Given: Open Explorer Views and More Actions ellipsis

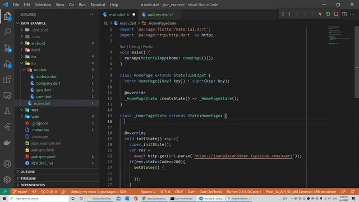Looking at the screenshot, I should pos(92,14).
